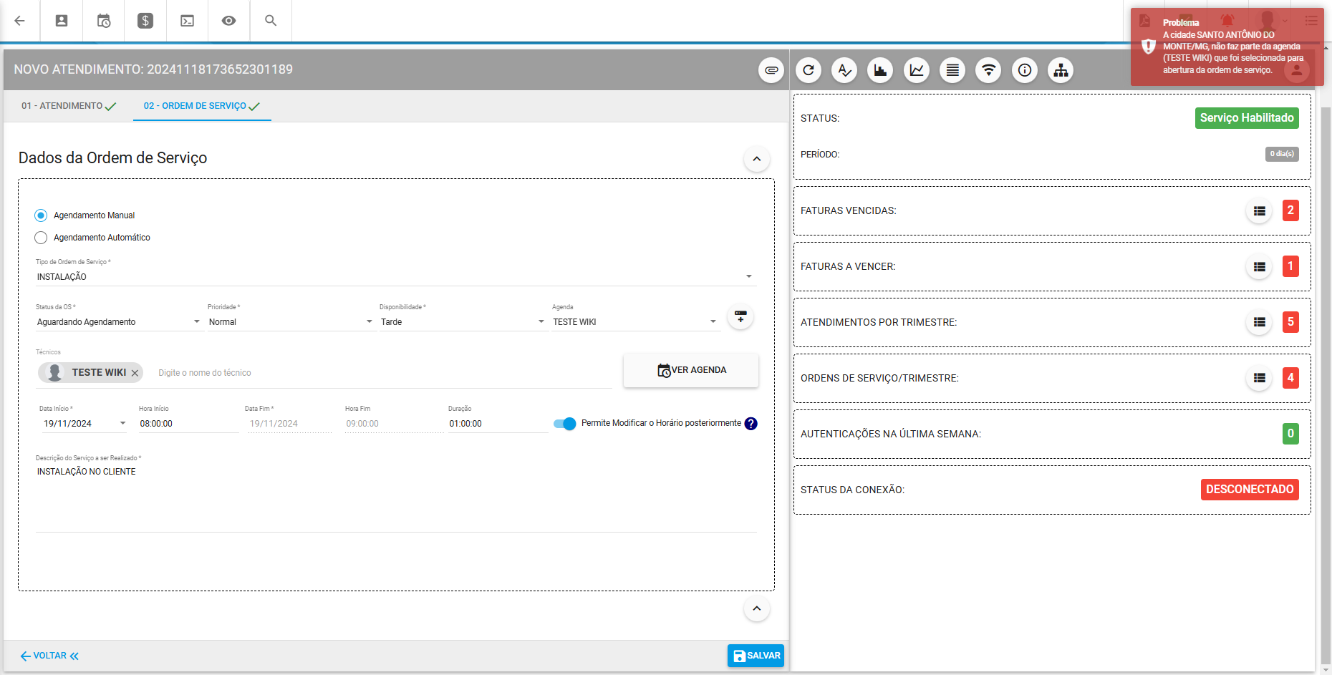The height and width of the screenshot is (675, 1332).
Task: Open Agenda dropdown showing TESTE WIKI
Action: coord(635,322)
